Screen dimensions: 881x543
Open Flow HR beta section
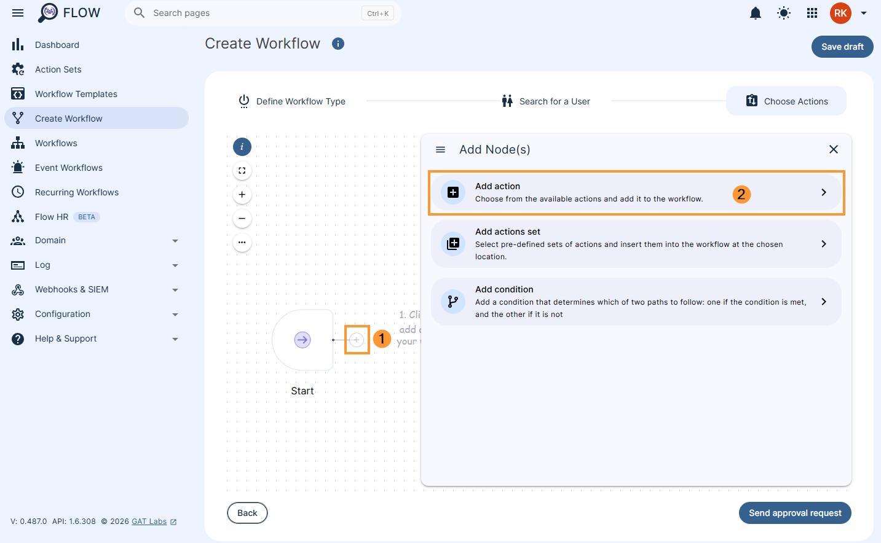point(97,216)
